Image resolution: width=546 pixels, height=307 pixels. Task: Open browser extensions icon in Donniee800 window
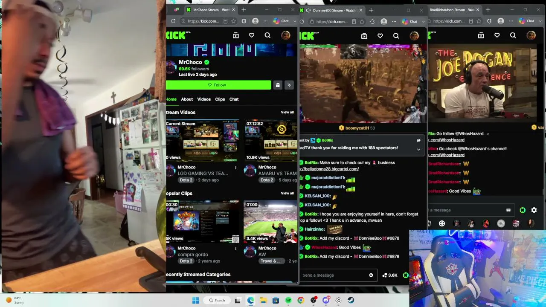372,21
